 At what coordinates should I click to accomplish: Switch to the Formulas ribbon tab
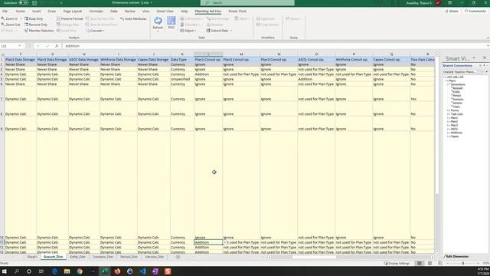coord(96,11)
